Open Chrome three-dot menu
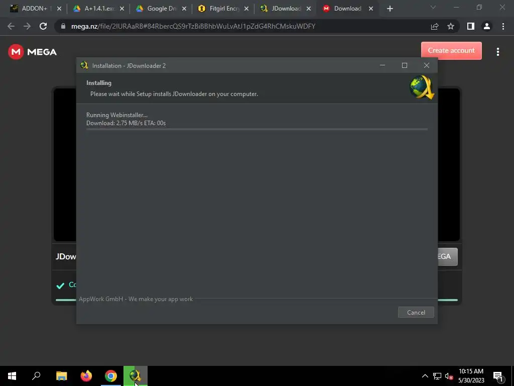 [x=503, y=26]
